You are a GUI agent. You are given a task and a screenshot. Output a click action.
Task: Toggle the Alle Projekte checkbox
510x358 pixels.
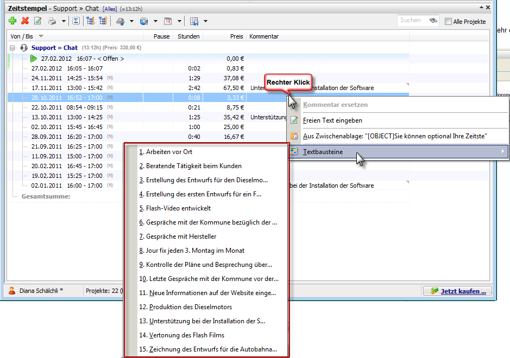tap(448, 22)
